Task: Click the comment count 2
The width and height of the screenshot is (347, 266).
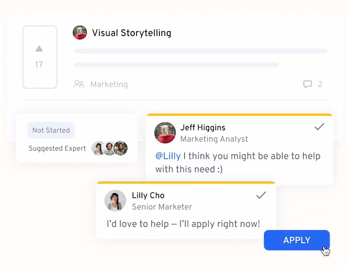Action: pos(320,84)
